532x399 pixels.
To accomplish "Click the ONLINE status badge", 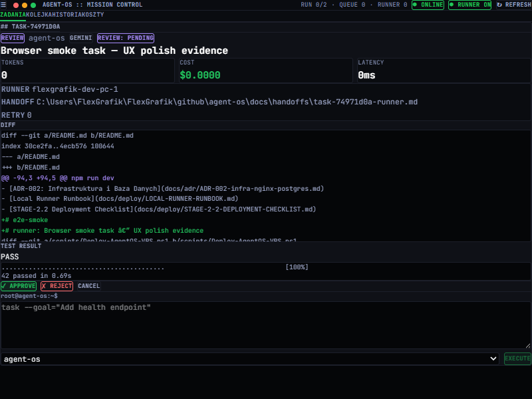I will 428,5.
